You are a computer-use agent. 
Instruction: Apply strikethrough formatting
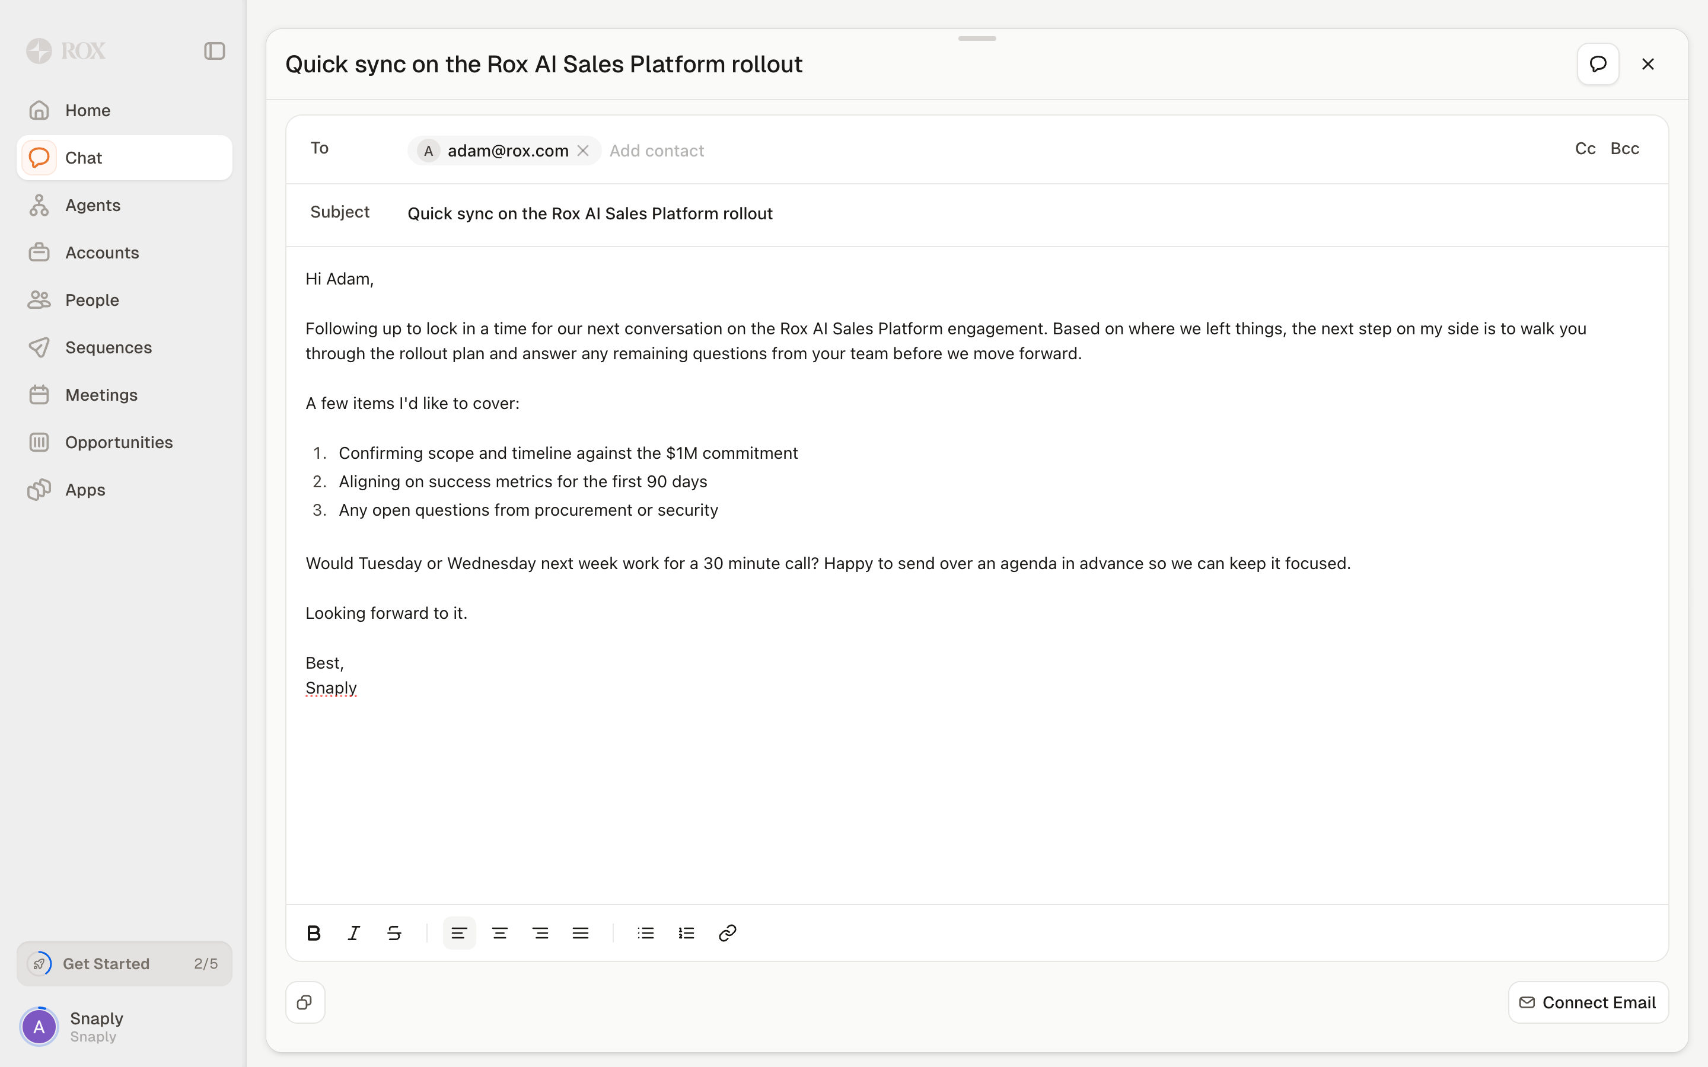click(x=394, y=933)
